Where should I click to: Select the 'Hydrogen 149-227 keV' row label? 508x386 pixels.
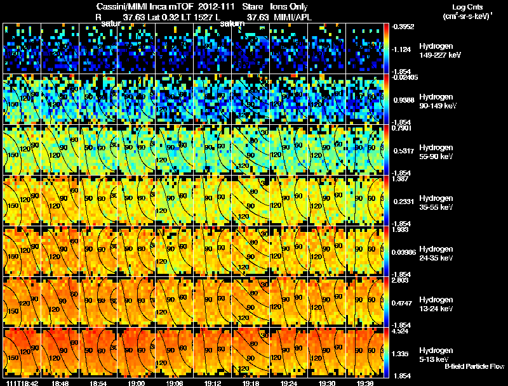tap(439, 51)
